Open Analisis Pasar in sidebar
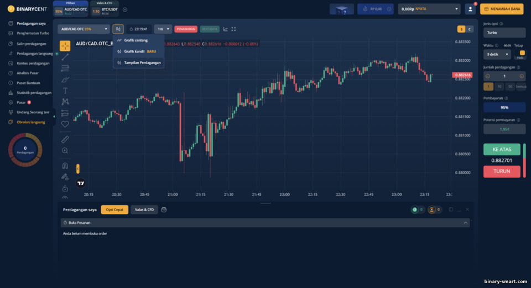 click(x=28, y=73)
